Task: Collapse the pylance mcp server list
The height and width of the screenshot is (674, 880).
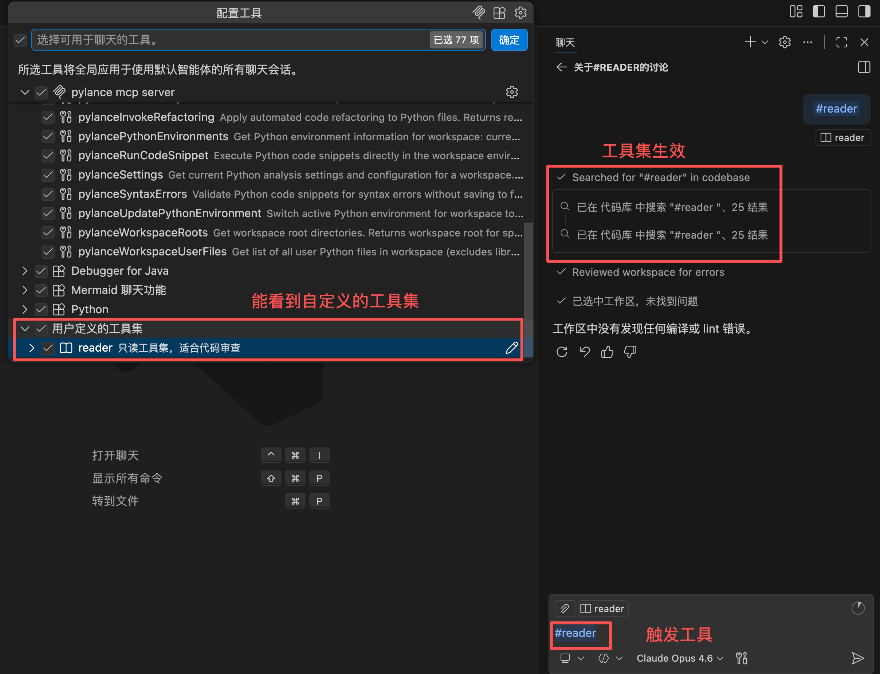Action: pos(25,92)
